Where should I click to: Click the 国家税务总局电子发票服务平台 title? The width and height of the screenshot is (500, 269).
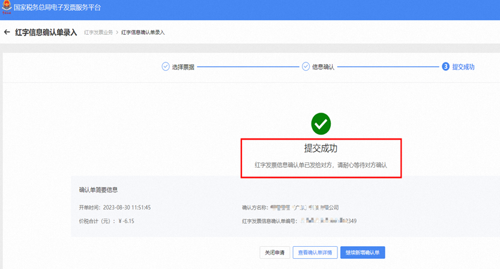click(x=57, y=7)
